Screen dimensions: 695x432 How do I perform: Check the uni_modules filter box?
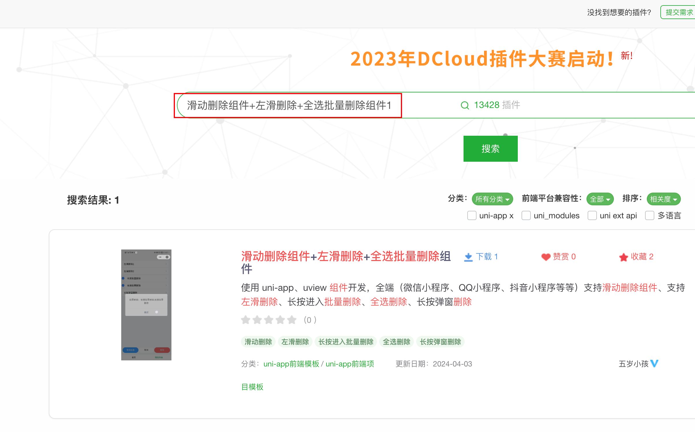point(526,216)
